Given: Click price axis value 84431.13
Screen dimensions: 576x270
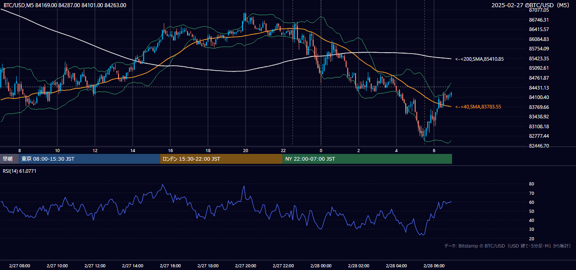Looking at the screenshot, I should pos(539,88).
